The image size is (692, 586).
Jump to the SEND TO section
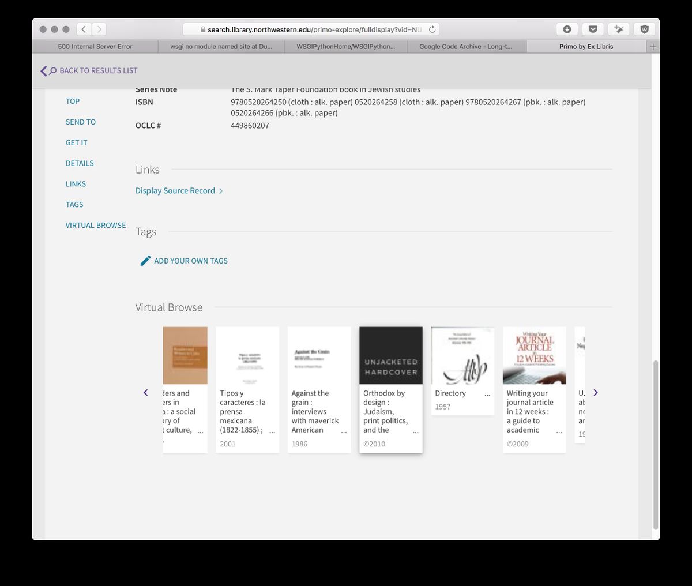(x=81, y=122)
